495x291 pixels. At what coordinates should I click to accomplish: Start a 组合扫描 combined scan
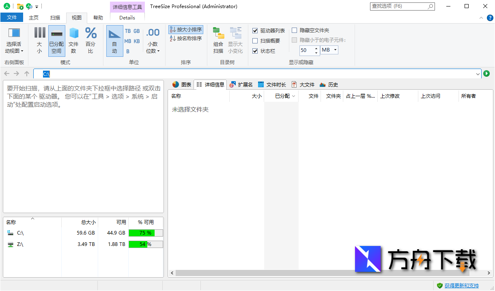(x=218, y=40)
